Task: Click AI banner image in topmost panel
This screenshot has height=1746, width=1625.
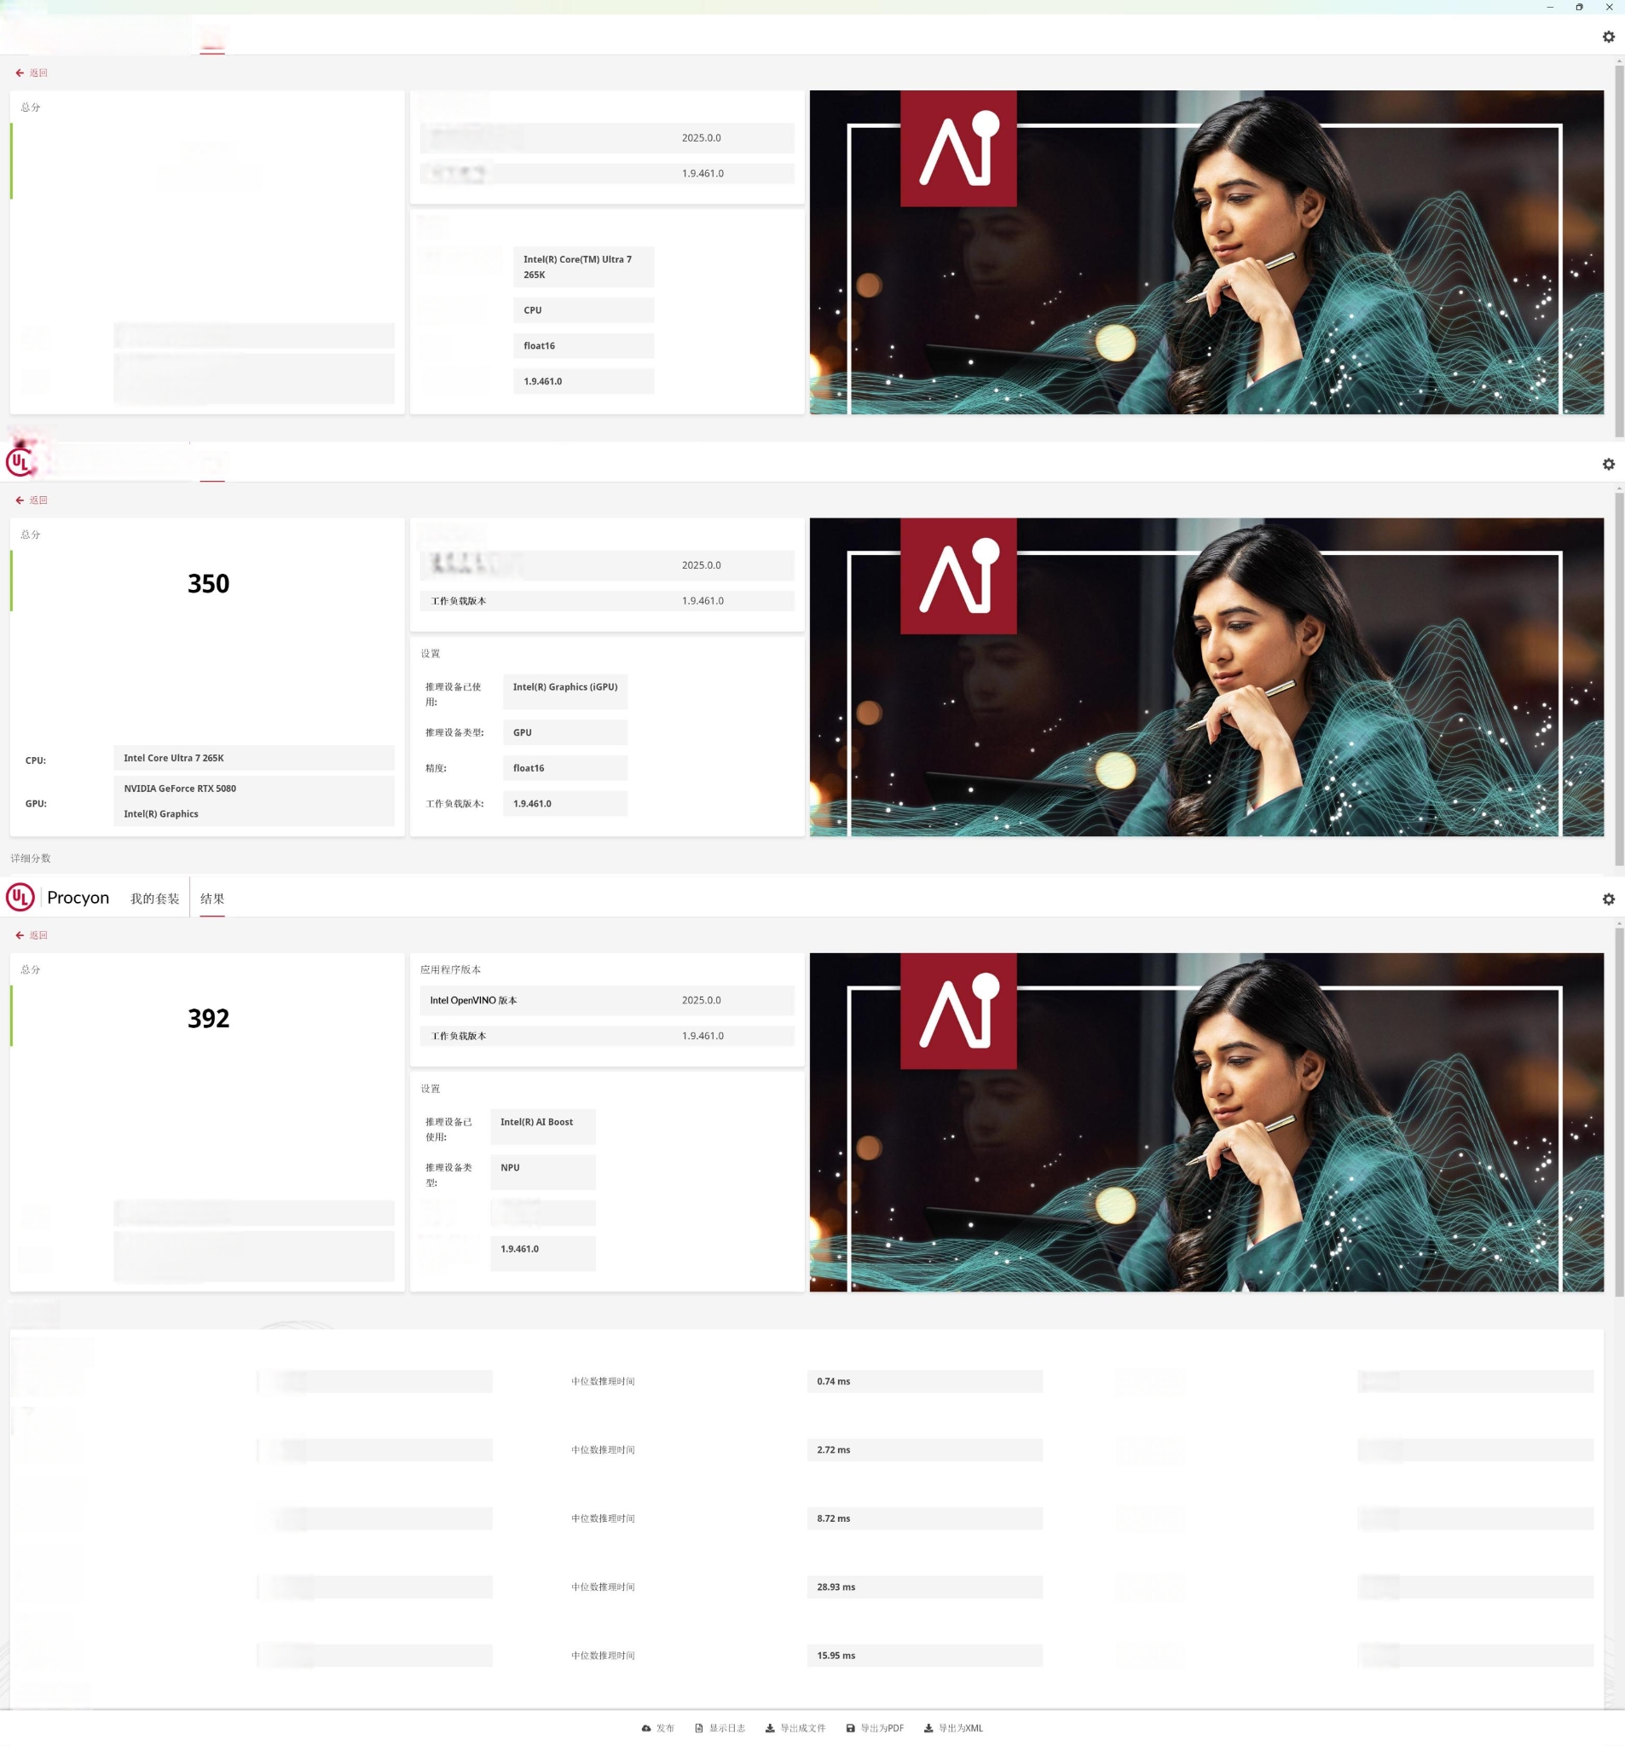Action: 1206,252
